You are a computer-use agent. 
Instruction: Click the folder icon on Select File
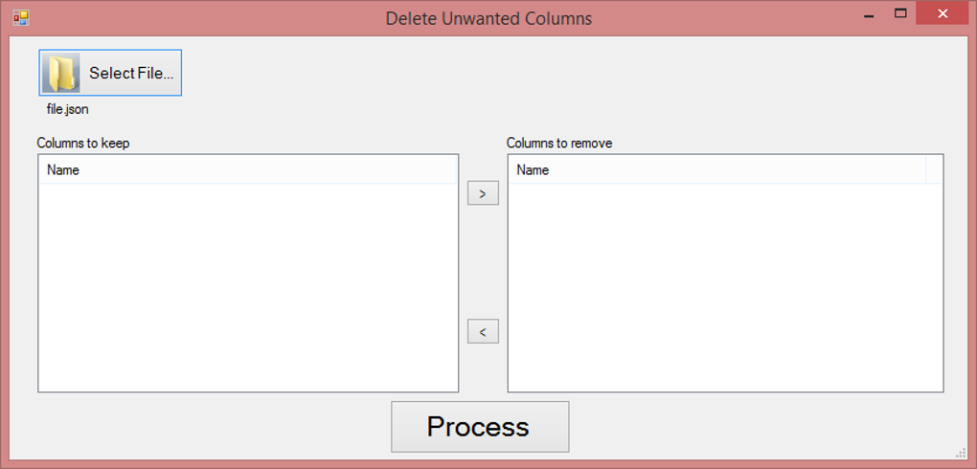[62, 73]
